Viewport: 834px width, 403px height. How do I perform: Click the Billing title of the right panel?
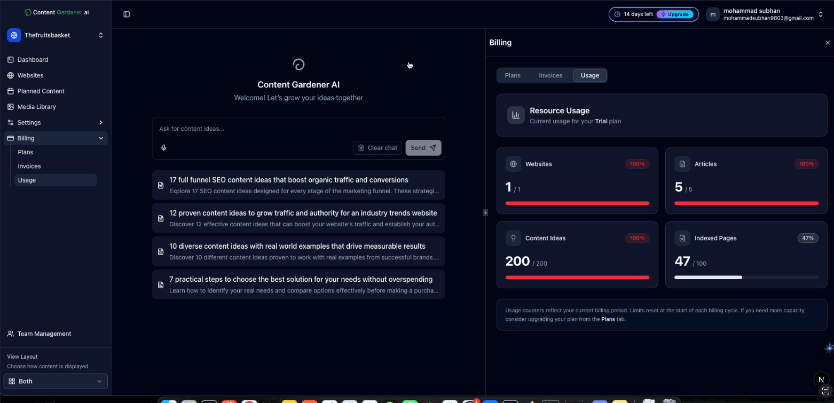(x=500, y=43)
